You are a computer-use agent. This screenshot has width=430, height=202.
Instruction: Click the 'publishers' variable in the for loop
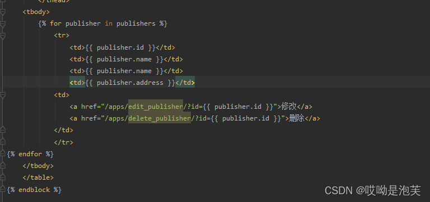click(136, 24)
